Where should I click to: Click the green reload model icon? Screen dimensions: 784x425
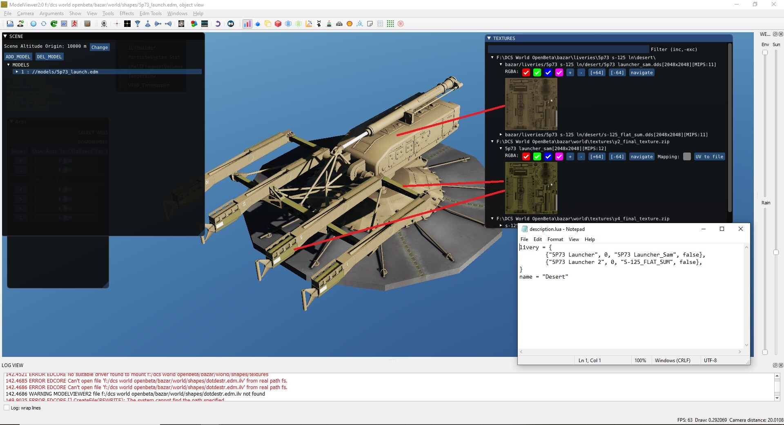click(54, 24)
